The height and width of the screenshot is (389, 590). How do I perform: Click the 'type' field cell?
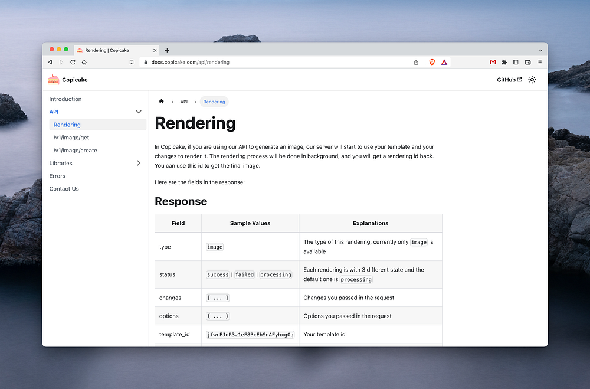tap(178, 247)
